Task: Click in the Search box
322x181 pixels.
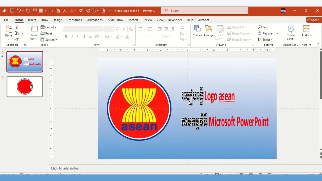Action: click(x=205, y=11)
